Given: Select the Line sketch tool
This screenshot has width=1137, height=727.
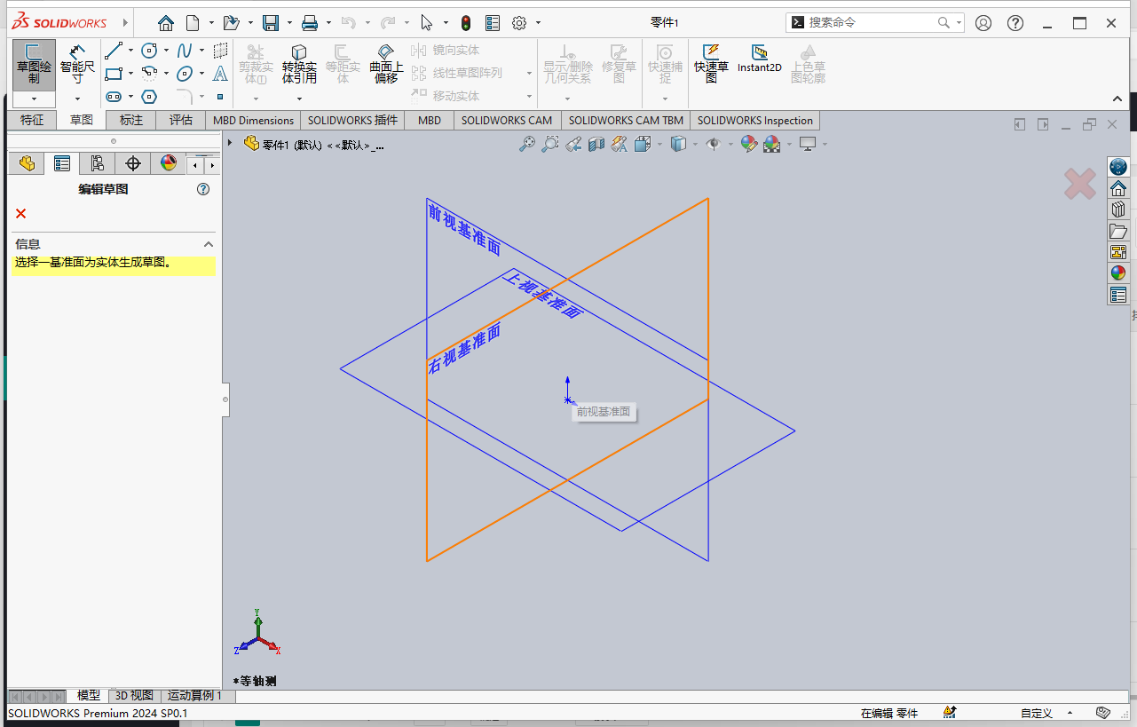Looking at the screenshot, I should point(114,51).
